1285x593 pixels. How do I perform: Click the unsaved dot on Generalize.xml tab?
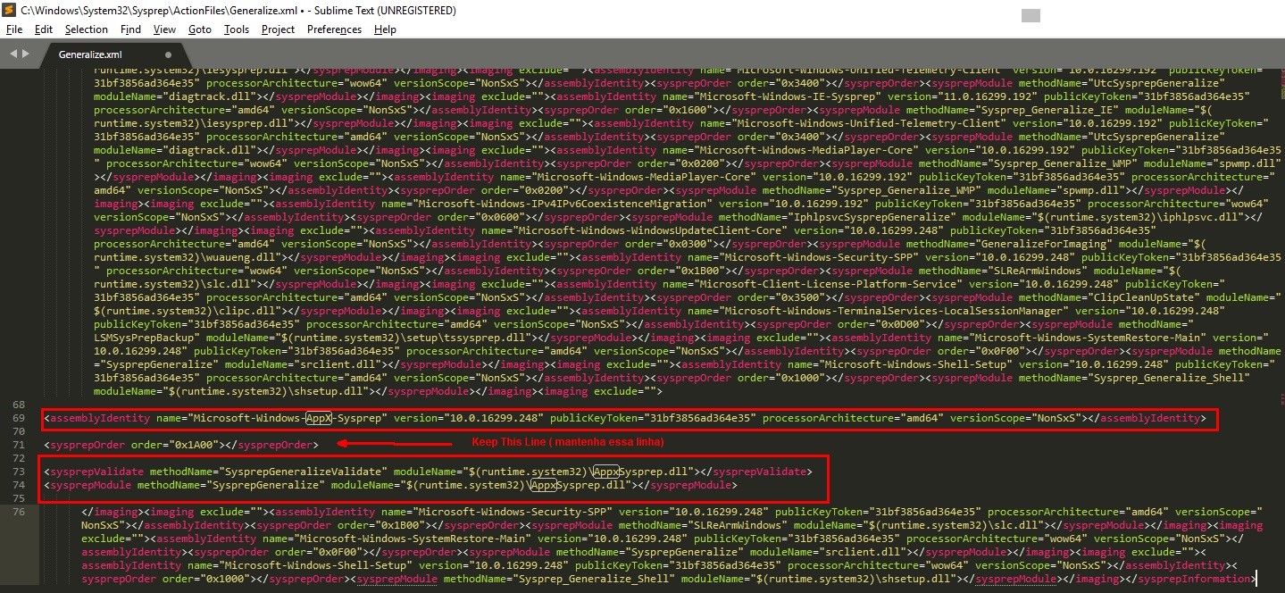pyautogui.click(x=169, y=54)
